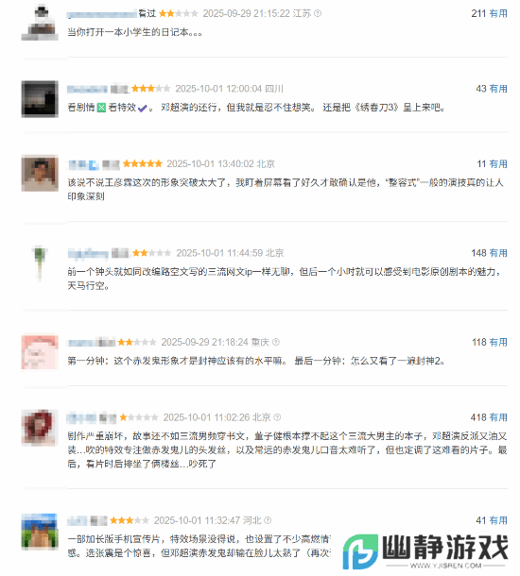The image size is (520, 576).
Task: Click the info icon after 重庆 location
Action: click(276, 342)
